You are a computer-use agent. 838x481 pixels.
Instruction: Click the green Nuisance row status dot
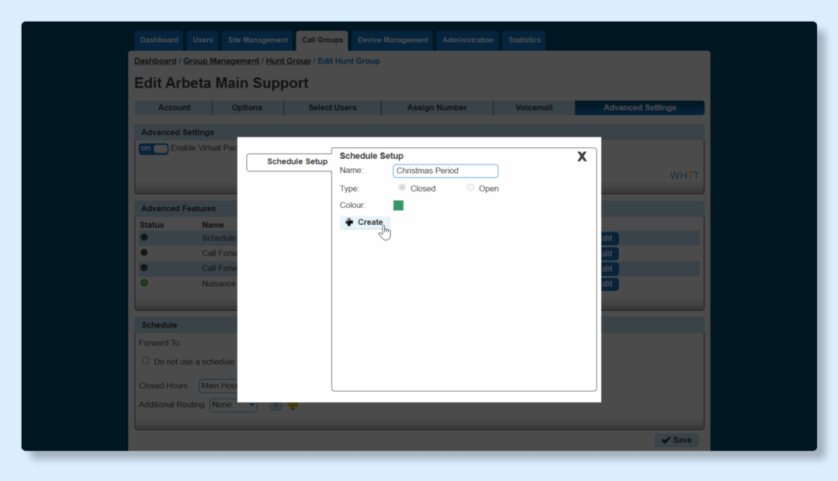coord(144,283)
